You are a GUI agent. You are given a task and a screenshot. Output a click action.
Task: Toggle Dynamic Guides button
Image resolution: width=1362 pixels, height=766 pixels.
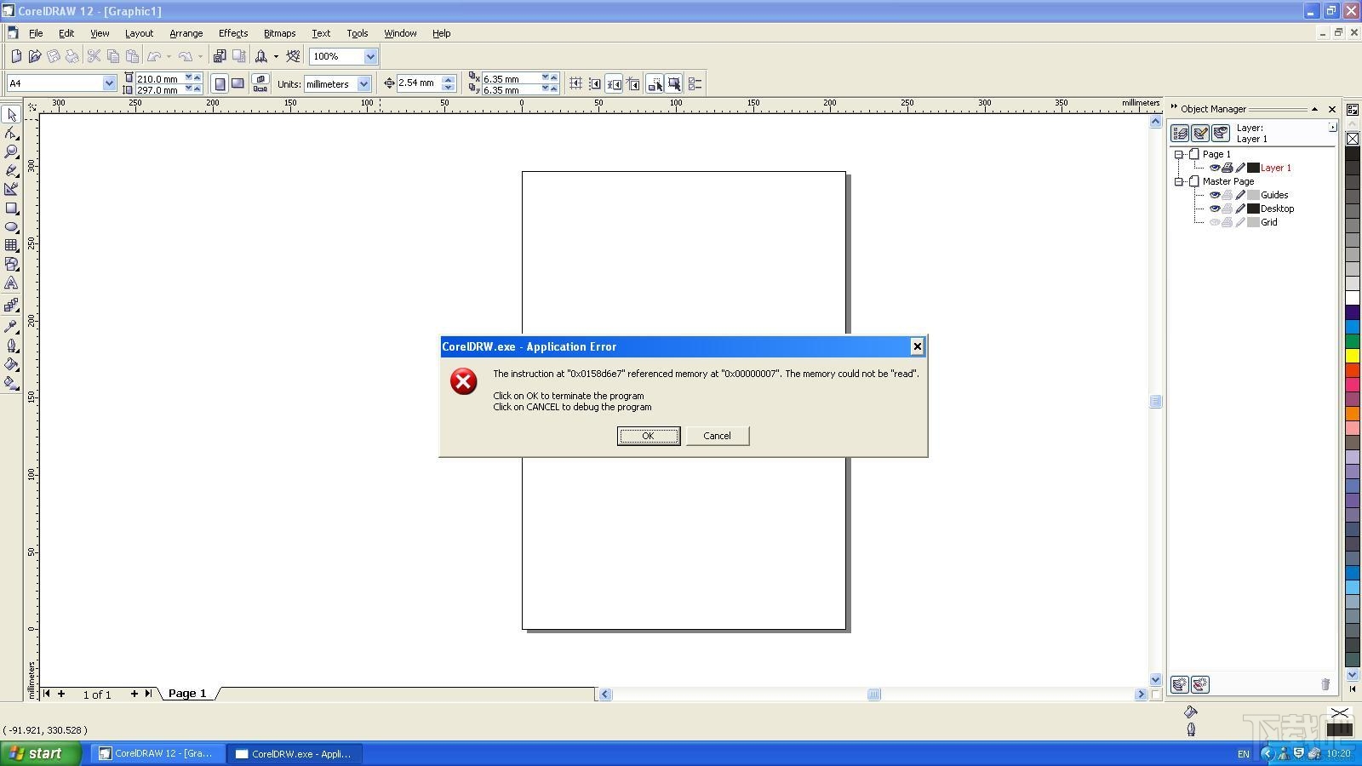[632, 83]
